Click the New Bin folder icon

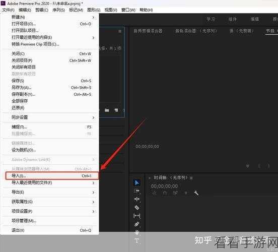point(107,110)
